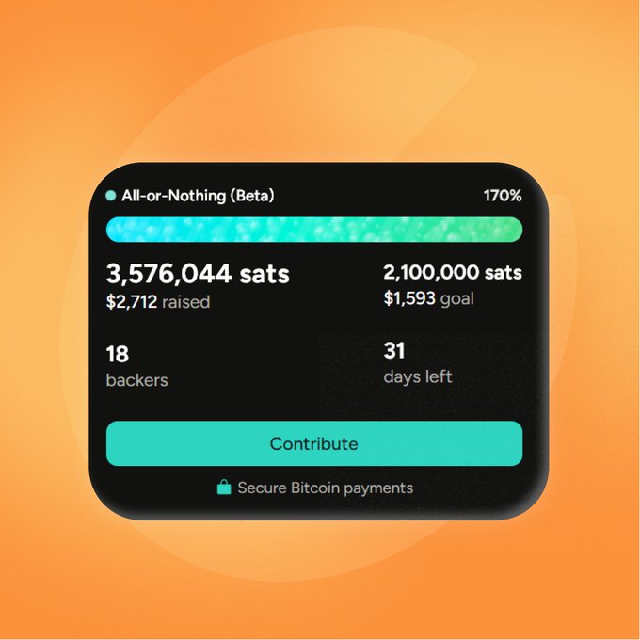Click the 3,576,044 sats raised amount
Viewport: 640px width, 640px height.
pos(198,274)
